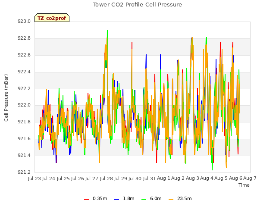Click the Aug 2 x-axis date label
Screen dimensions: 276x207
[x=178, y=179]
